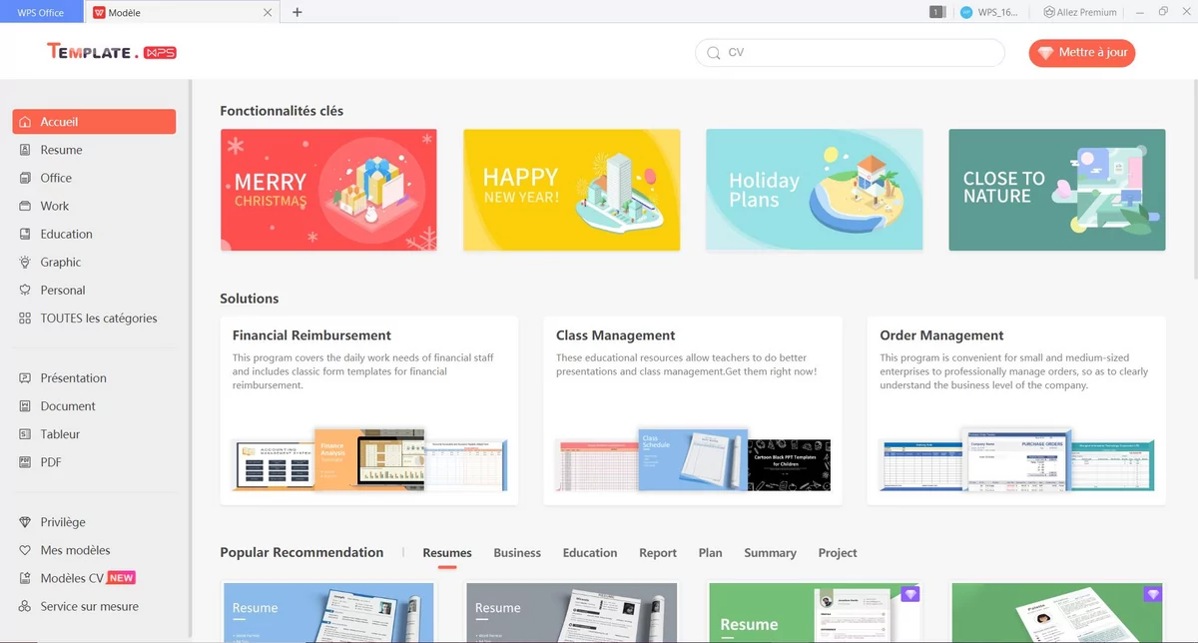This screenshot has height=643, width=1198.
Task: Switch to the WPS Office tab
Action: (x=41, y=12)
